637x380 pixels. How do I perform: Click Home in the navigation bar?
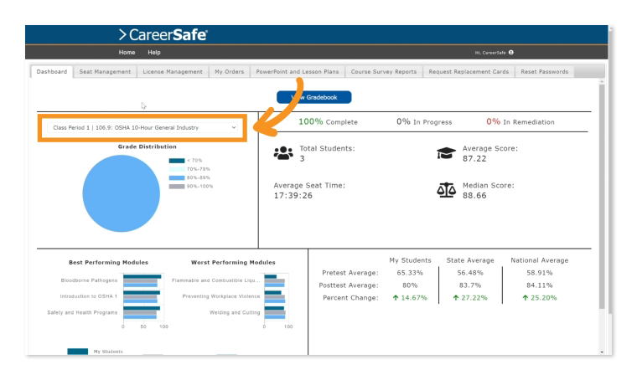tap(127, 53)
